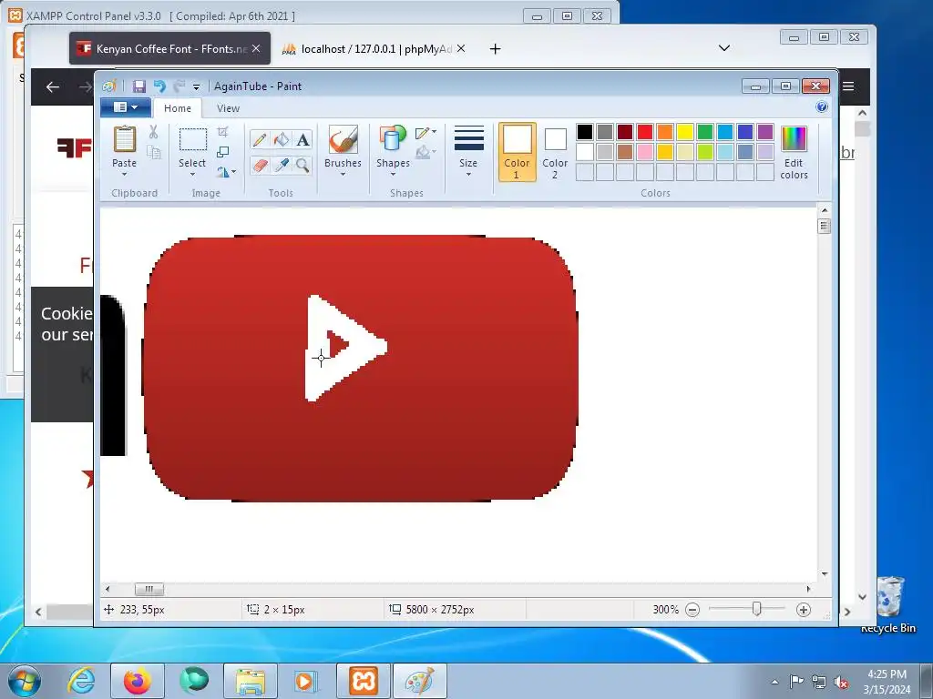
Task: Open the Windows Start menu orb
Action: [24, 681]
